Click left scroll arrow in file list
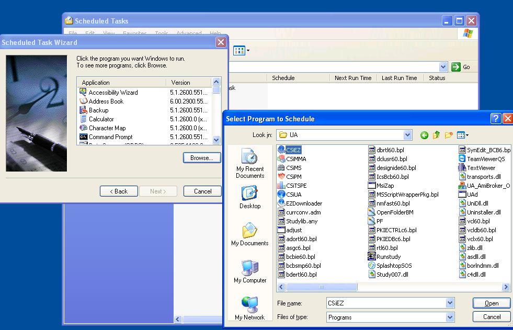Image resolution: width=513 pixels, height=330 pixels. point(281,287)
